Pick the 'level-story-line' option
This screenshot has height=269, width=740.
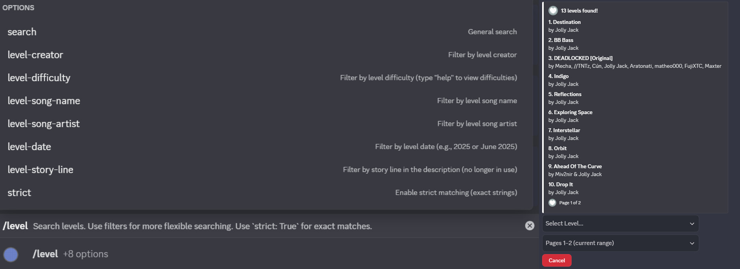[40, 170]
